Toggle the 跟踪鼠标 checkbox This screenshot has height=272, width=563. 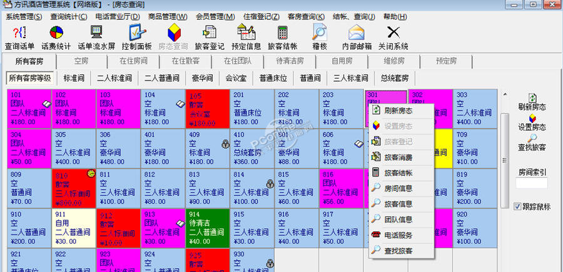click(x=517, y=206)
